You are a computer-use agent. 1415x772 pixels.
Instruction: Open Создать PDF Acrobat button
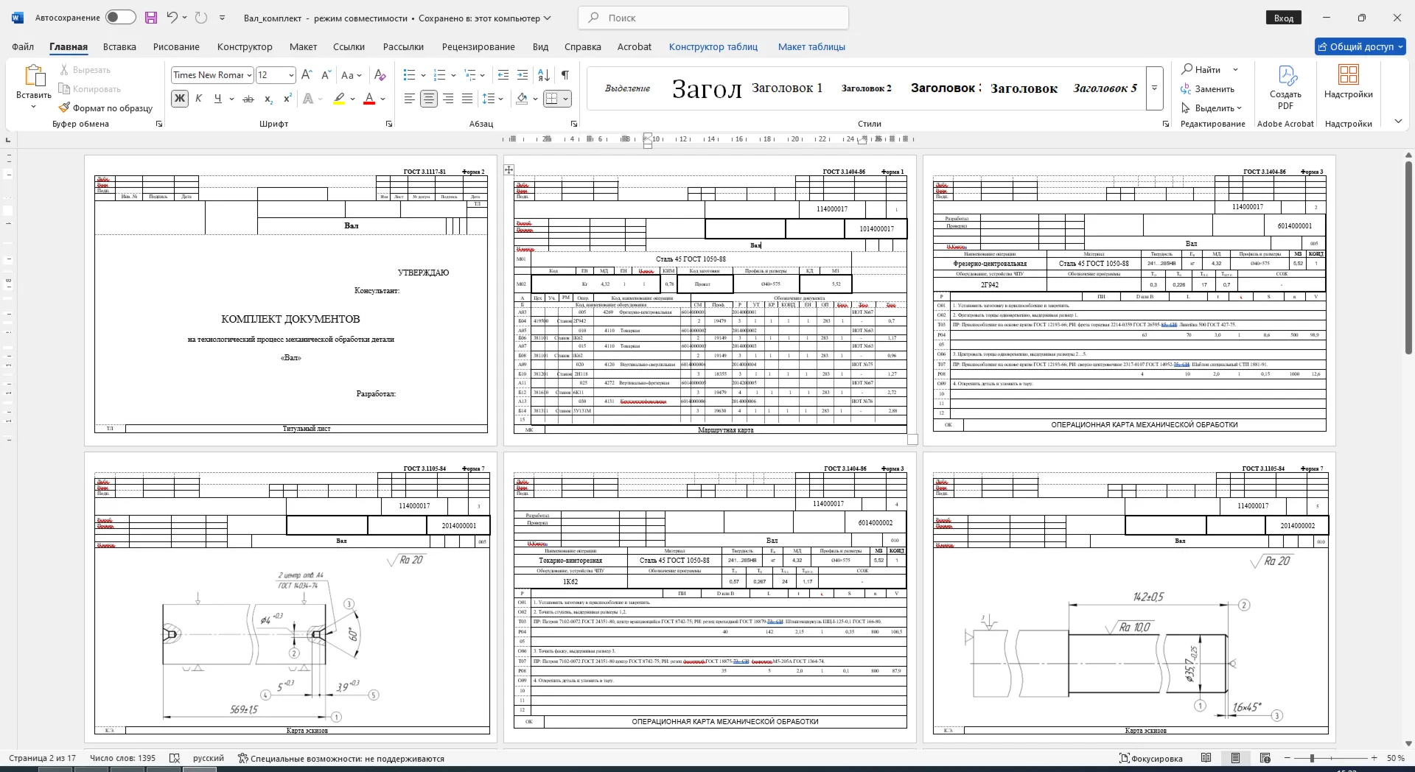[1285, 88]
